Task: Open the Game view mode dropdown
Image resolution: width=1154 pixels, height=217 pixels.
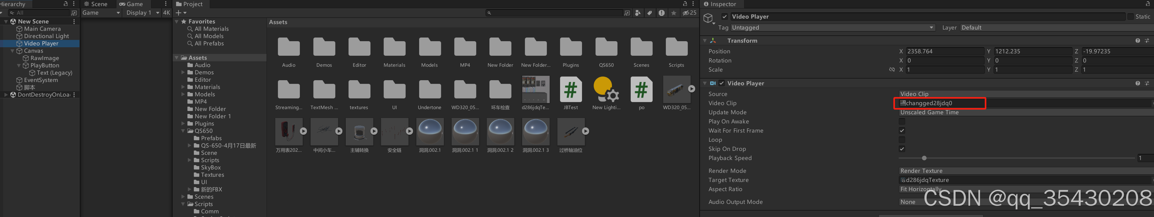Action: (101, 13)
